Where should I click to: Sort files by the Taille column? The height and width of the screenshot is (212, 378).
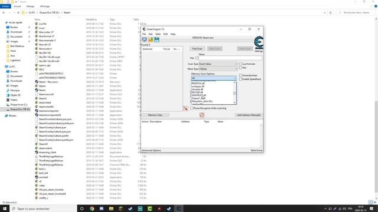[x=136, y=19]
